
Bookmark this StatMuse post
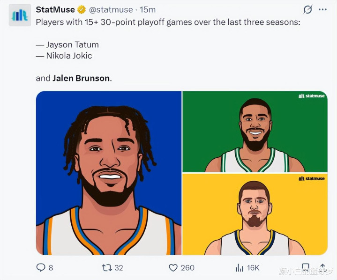click(x=305, y=267)
